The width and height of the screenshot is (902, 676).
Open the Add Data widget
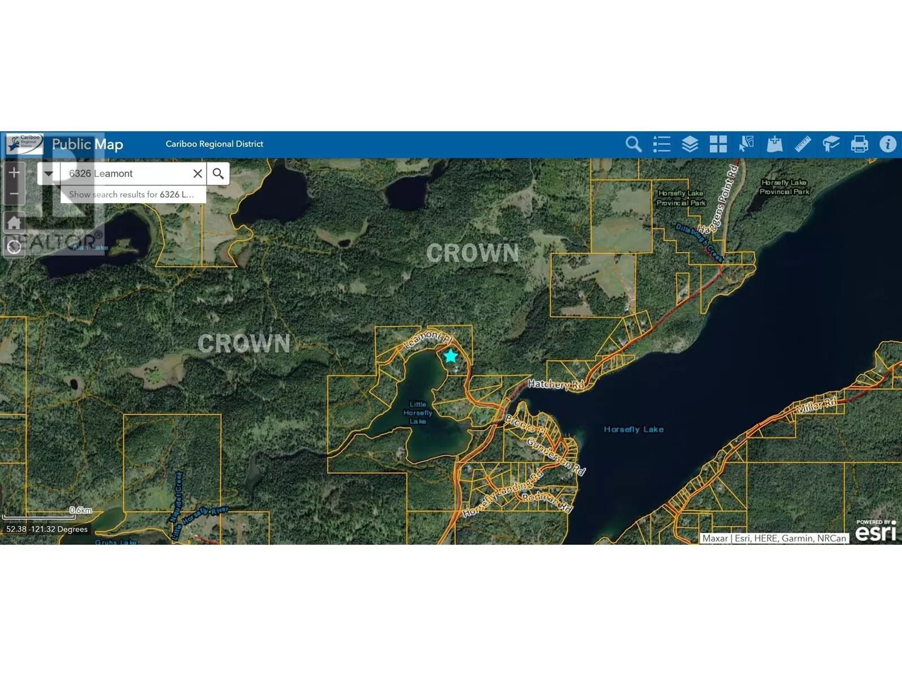(775, 144)
